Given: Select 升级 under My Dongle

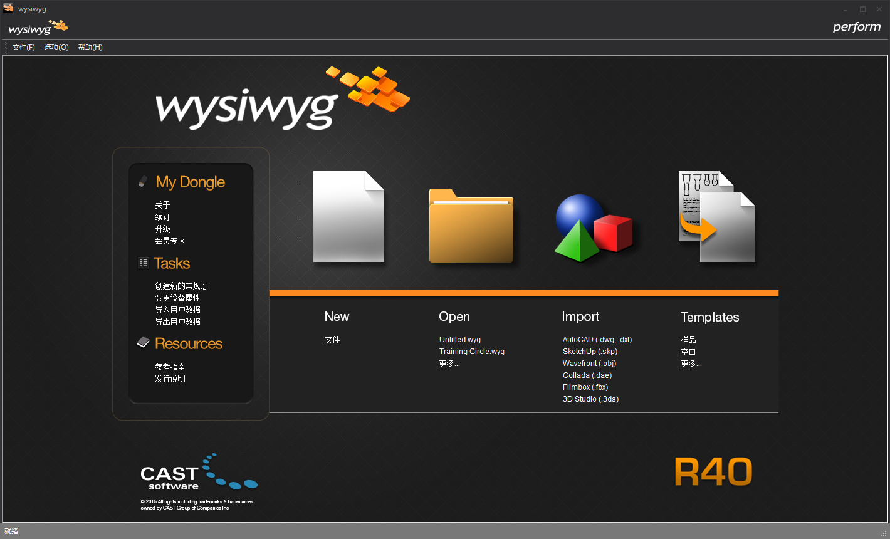Looking at the screenshot, I should (x=163, y=229).
